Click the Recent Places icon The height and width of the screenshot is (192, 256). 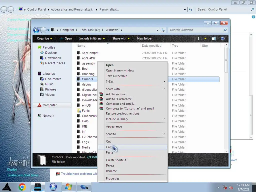(x=42, y=63)
